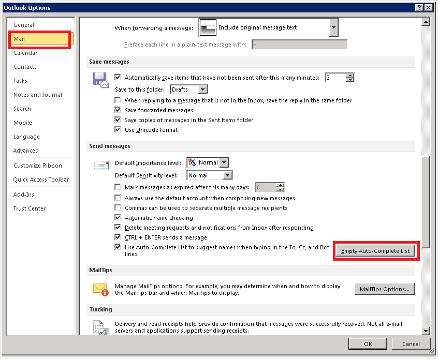Click the Save messages floppy disk icon
This screenshot has height=359, width=438.
pos(100,80)
